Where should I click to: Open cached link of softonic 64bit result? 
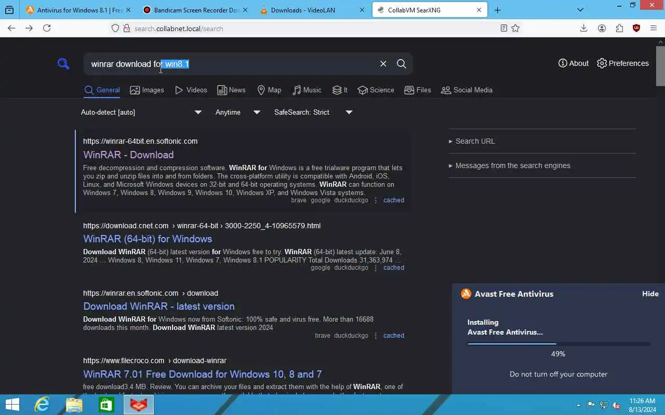click(x=393, y=200)
